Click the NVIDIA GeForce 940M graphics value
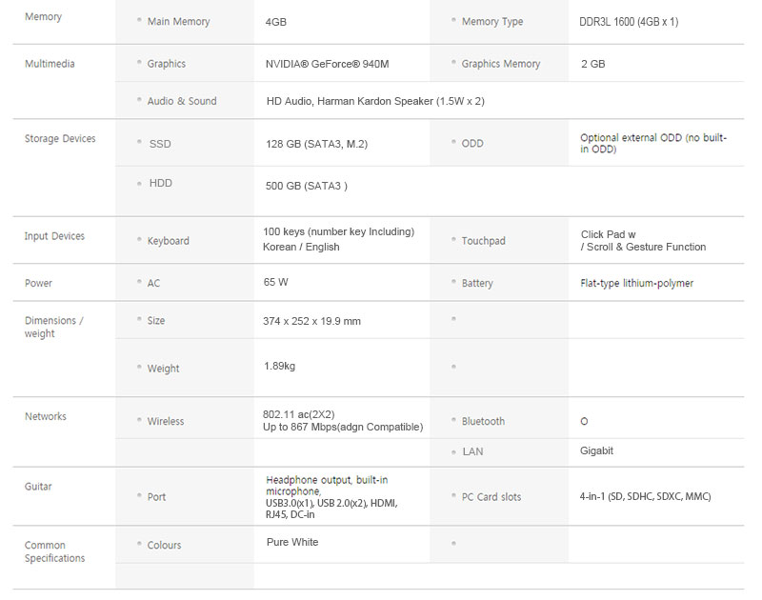Image resolution: width=762 pixels, height=600 pixels. click(327, 64)
